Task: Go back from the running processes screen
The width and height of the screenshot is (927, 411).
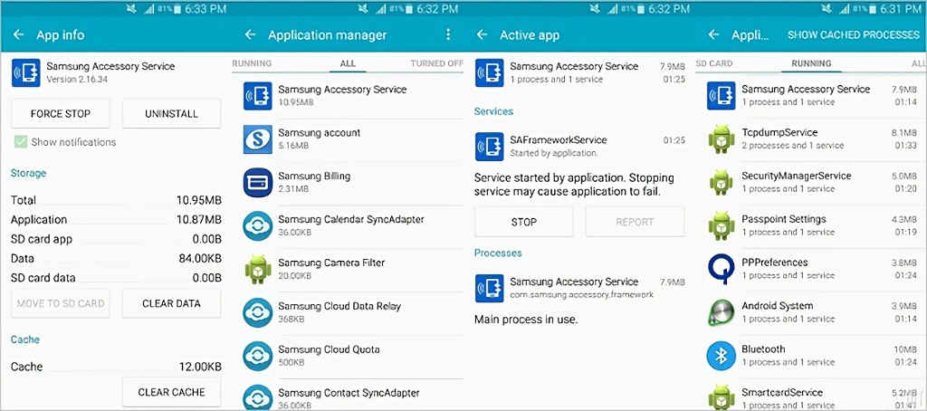Action: click(713, 35)
